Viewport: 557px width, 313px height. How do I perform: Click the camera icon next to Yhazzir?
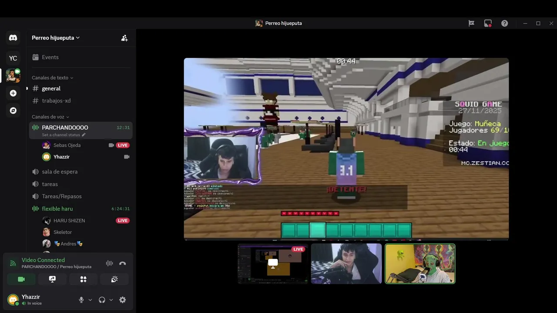[x=127, y=156]
